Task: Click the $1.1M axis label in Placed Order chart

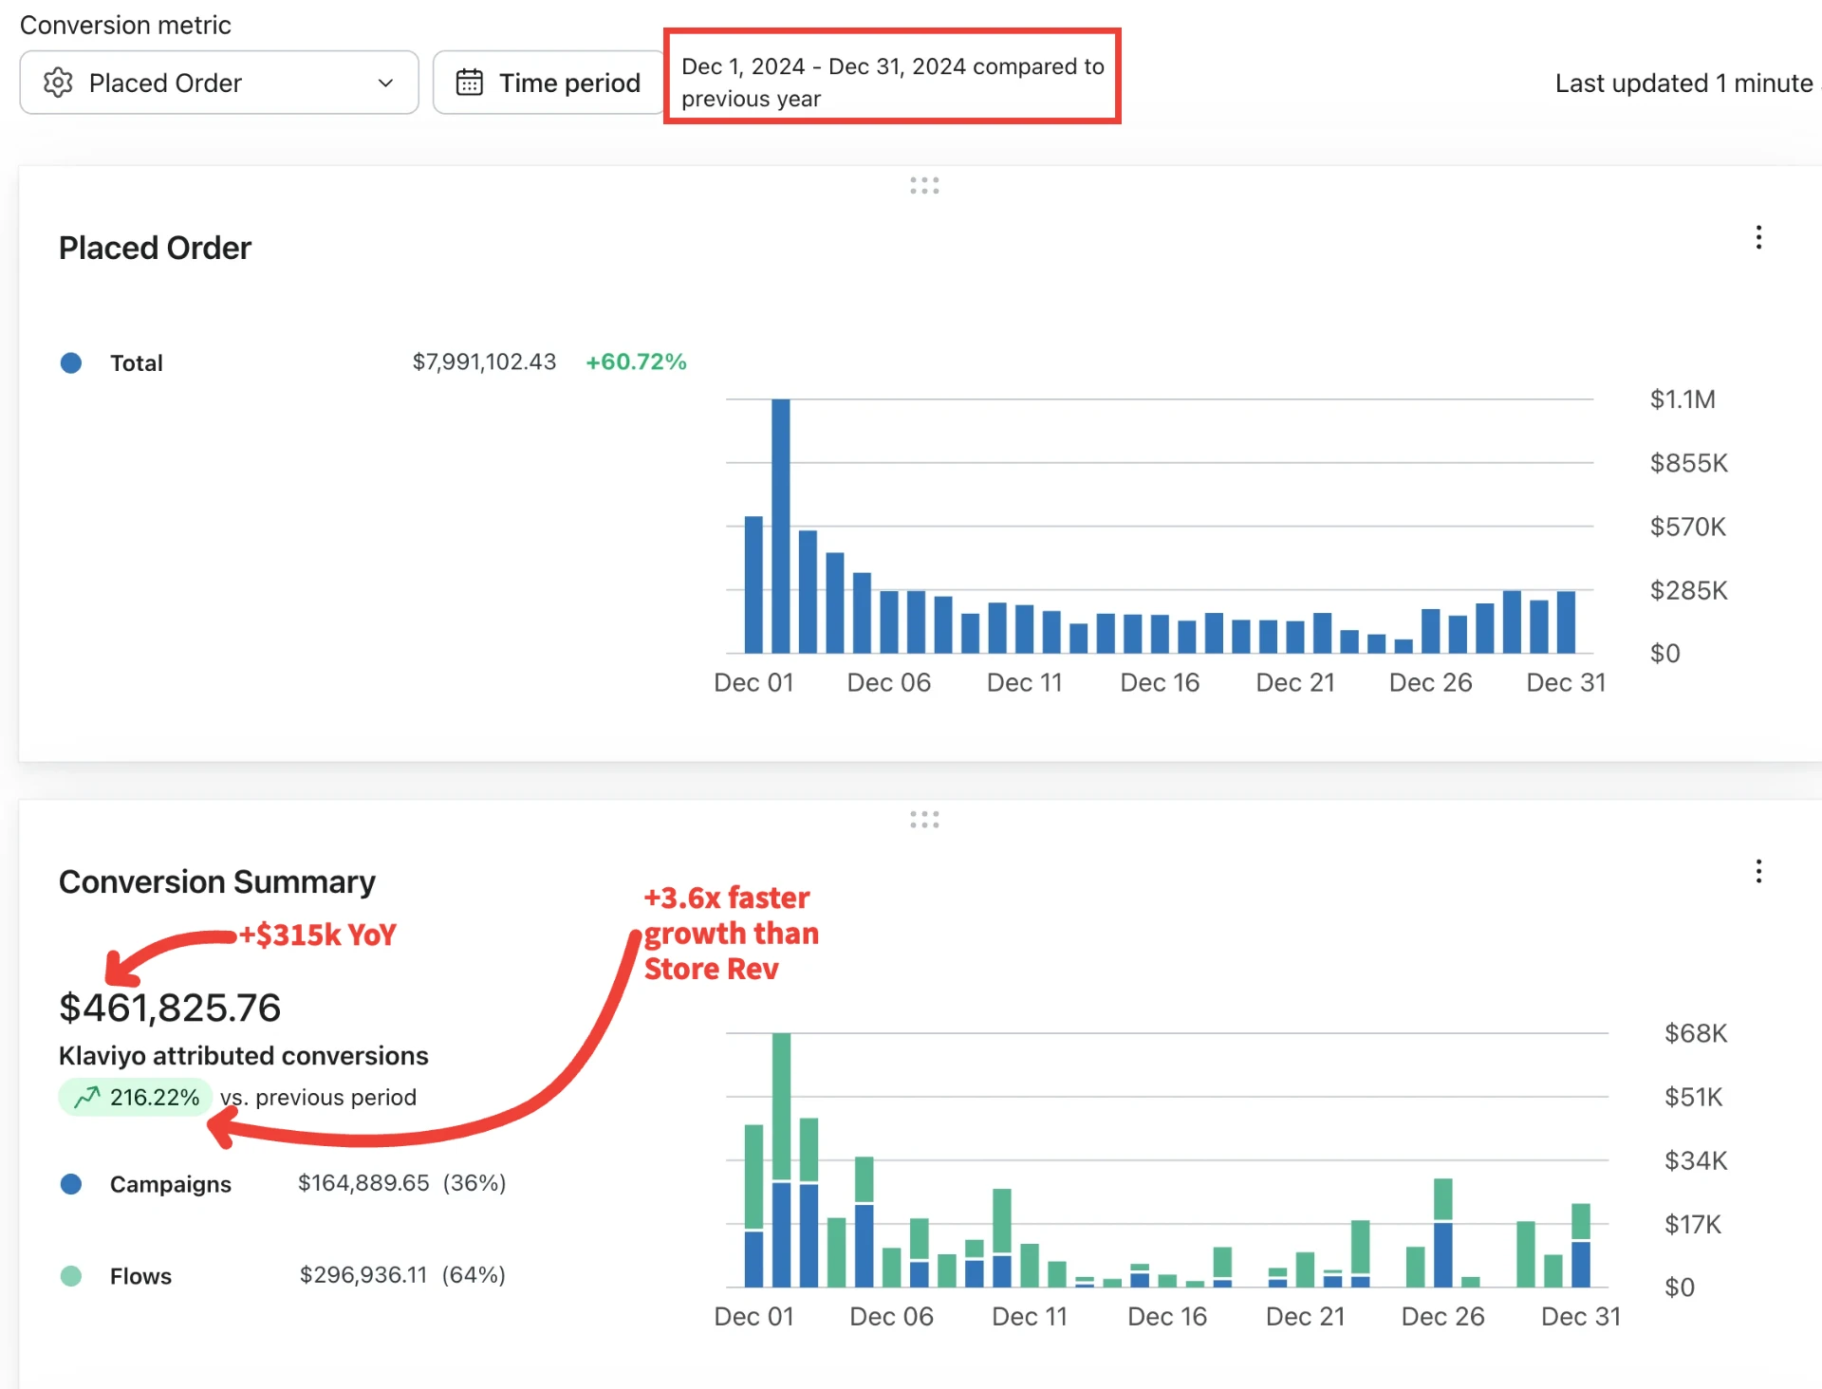Action: [x=1683, y=399]
